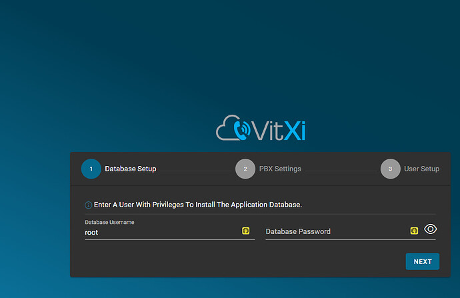Click the Database Password field
Screen dimensions: 460x298
pos(350,232)
